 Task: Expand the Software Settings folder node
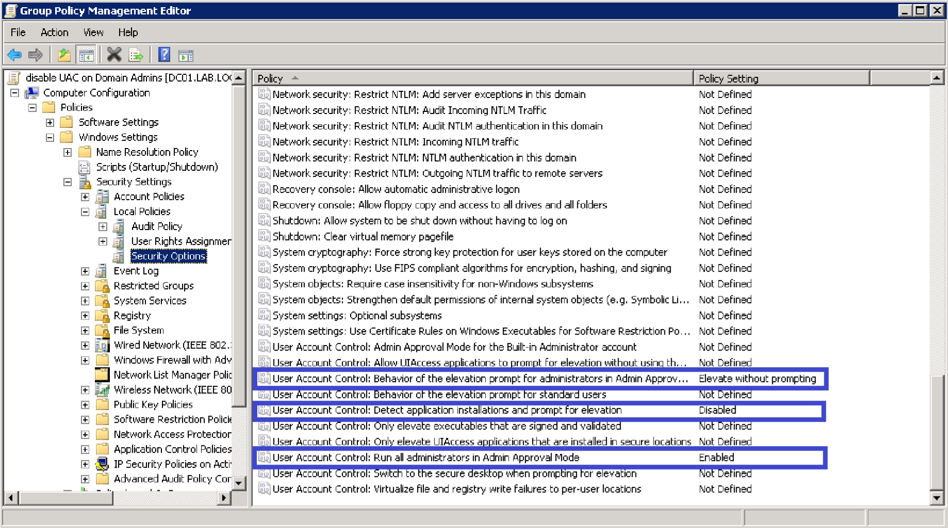point(50,123)
